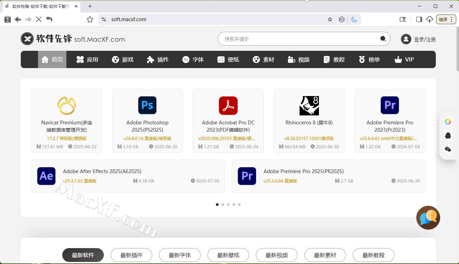Open the chat bubbles support widget
Image resolution: width=459 pixels, height=264 pixels.
(428, 218)
